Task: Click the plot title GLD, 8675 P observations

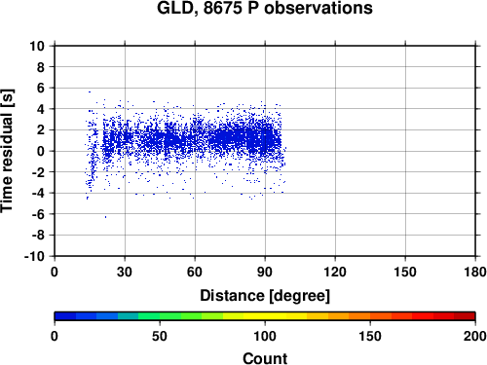Action: (x=265, y=8)
